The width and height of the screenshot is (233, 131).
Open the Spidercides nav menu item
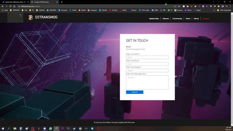coord(154,19)
